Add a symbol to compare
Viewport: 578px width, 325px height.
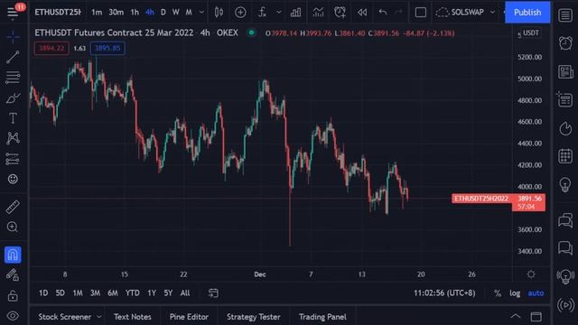240,13
